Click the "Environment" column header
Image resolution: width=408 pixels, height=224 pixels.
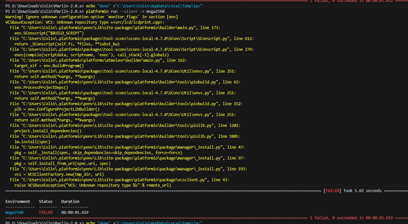[18, 201]
